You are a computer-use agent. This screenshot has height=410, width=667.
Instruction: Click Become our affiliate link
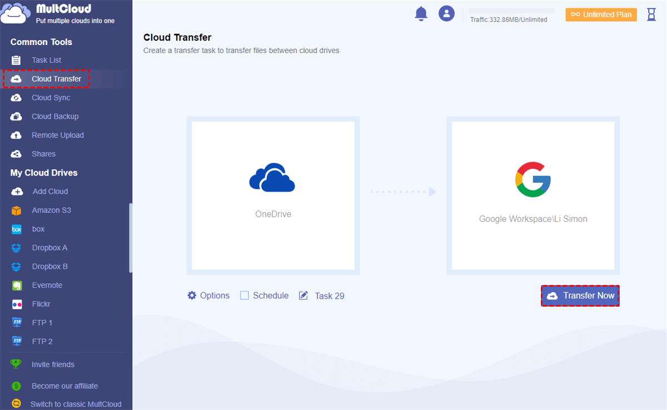coord(64,386)
